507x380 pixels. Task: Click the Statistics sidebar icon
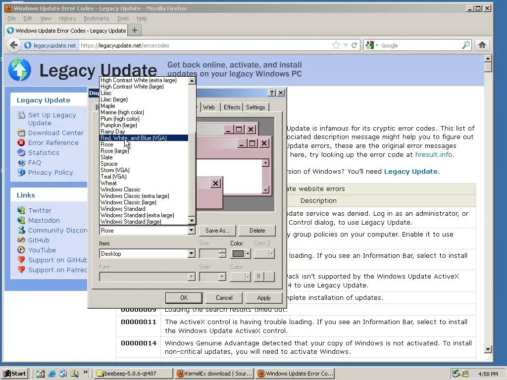click(x=21, y=152)
